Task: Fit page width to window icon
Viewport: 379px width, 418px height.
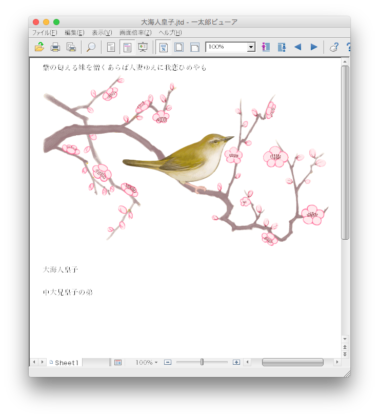Action: [x=195, y=47]
